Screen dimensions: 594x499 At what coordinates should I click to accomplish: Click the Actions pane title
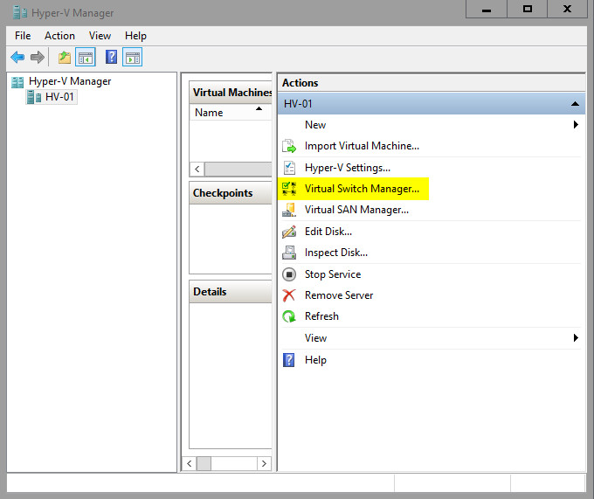click(300, 83)
